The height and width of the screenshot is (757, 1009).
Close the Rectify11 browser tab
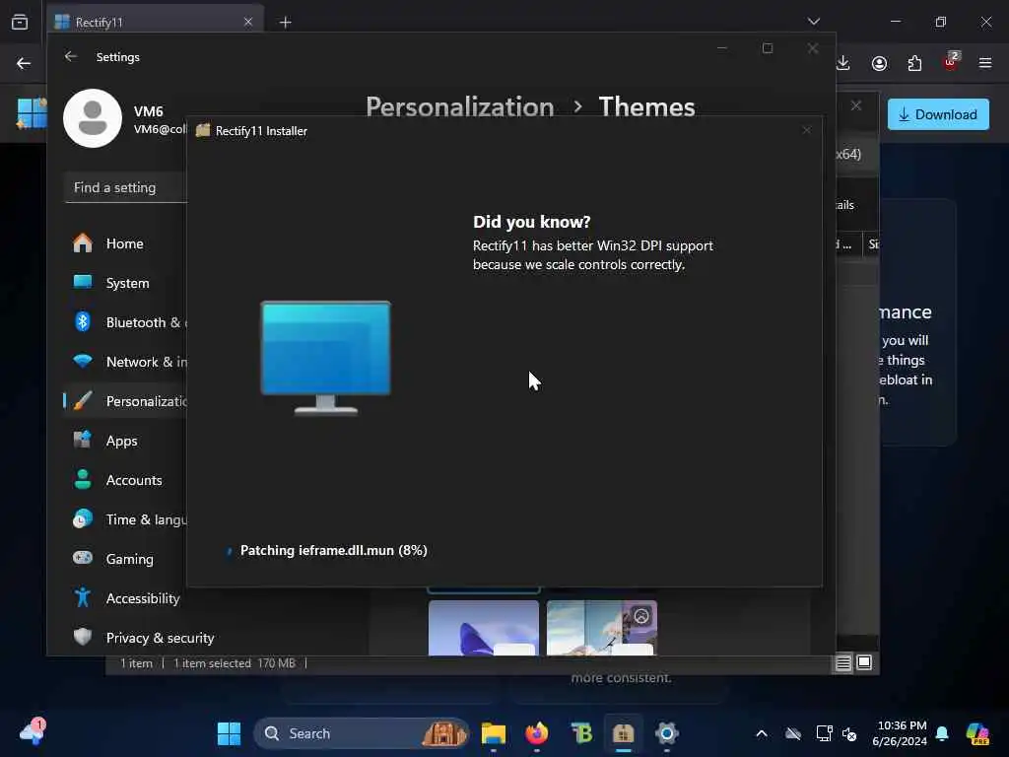(248, 22)
